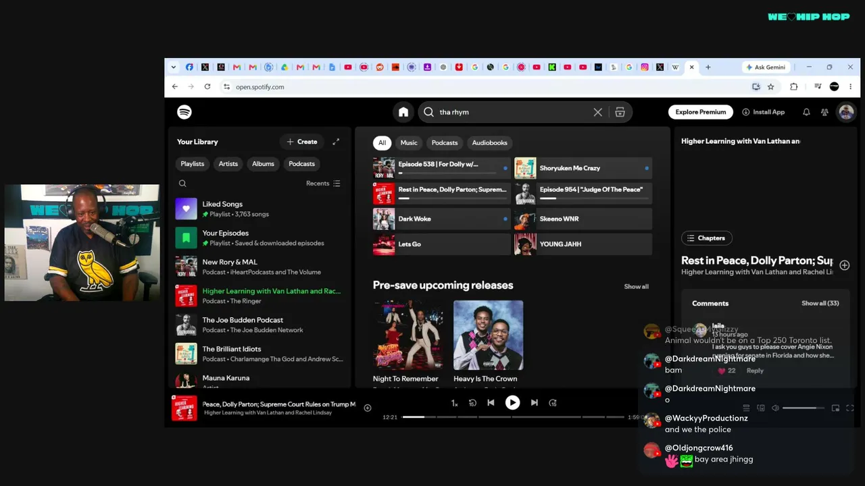Image resolution: width=865 pixels, height=486 pixels.
Task: Click the Spotify logo
Action: (x=184, y=112)
